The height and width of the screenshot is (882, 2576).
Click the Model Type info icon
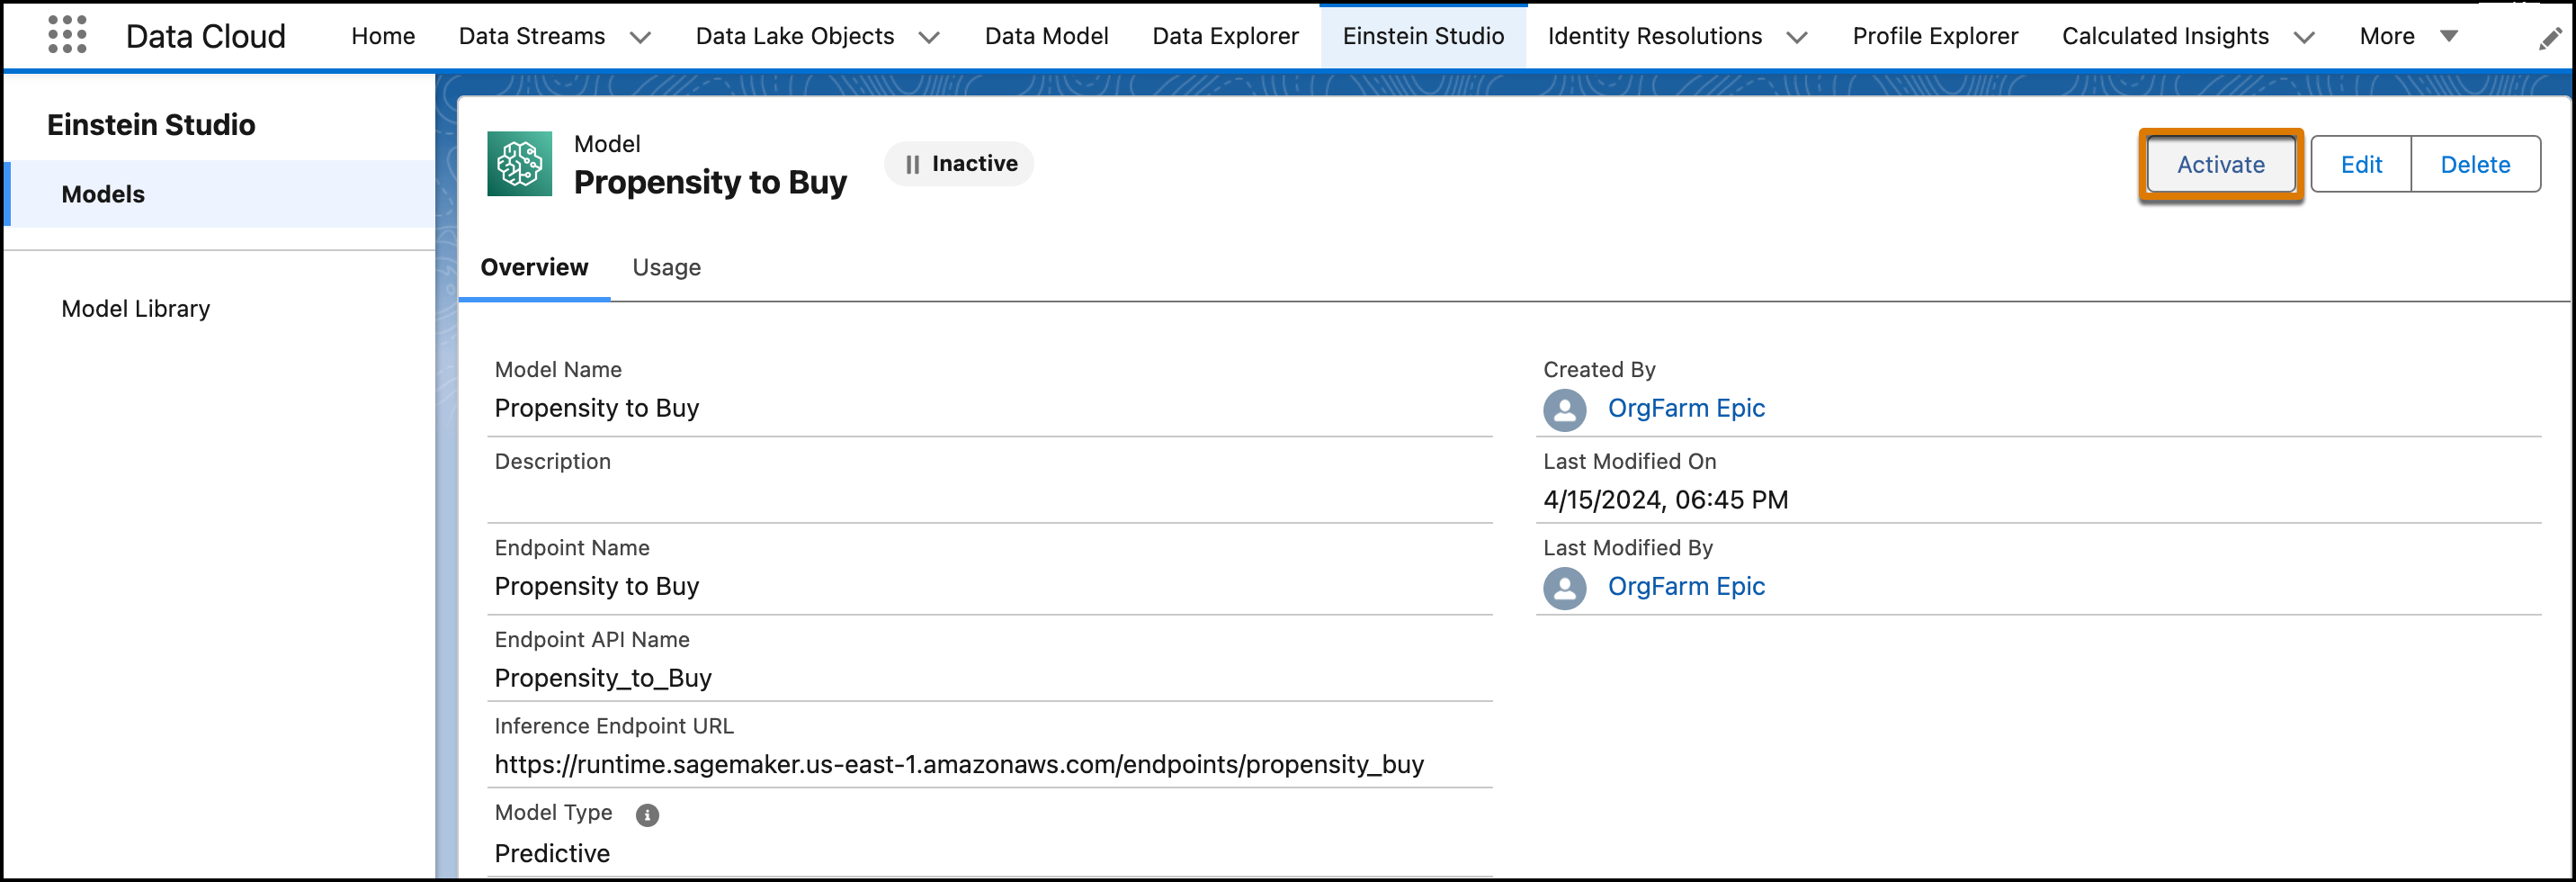point(647,814)
